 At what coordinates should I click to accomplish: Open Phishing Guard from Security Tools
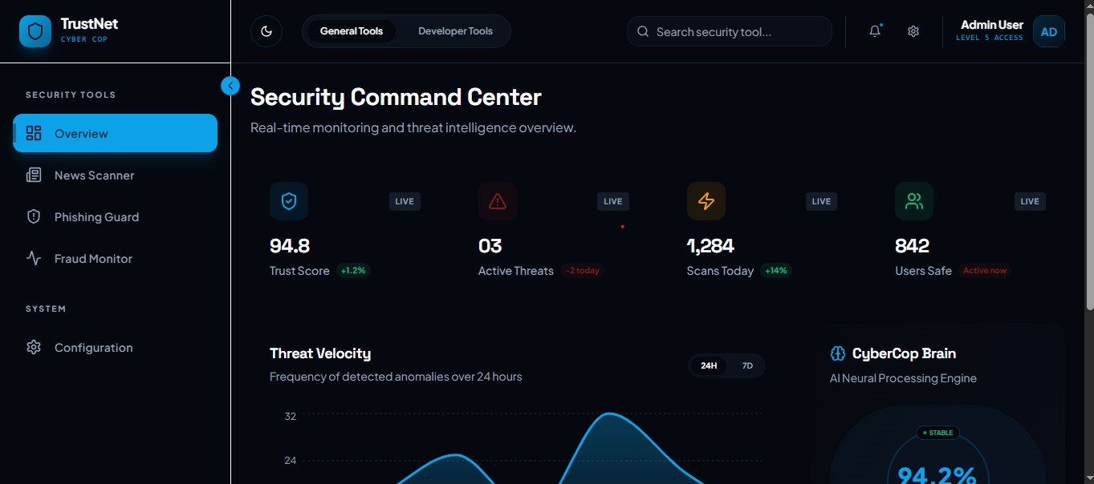(x=96, y=216)
